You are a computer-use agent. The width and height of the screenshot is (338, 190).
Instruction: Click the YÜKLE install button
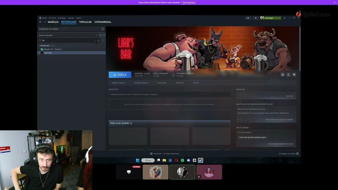pos(120,75)
